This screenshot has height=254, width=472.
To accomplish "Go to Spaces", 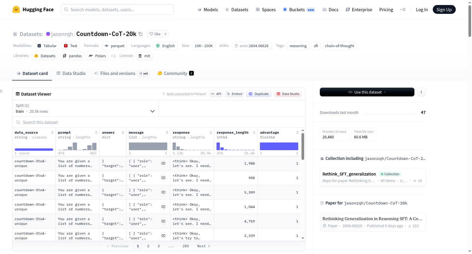I will pyautogui.click(x=265, y=10).
